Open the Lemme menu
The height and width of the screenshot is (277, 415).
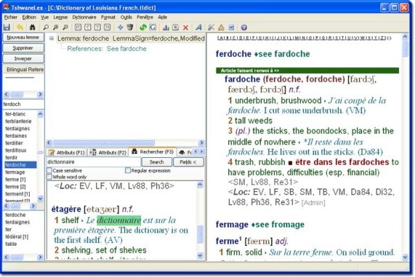60,17
